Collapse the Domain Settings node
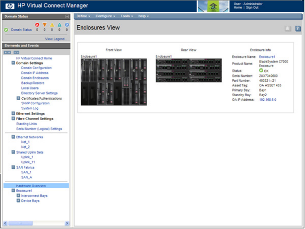This screenshot has height=229, width=305. click(13, 63)
